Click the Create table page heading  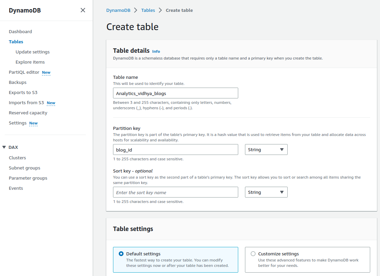tap(132, 27)
